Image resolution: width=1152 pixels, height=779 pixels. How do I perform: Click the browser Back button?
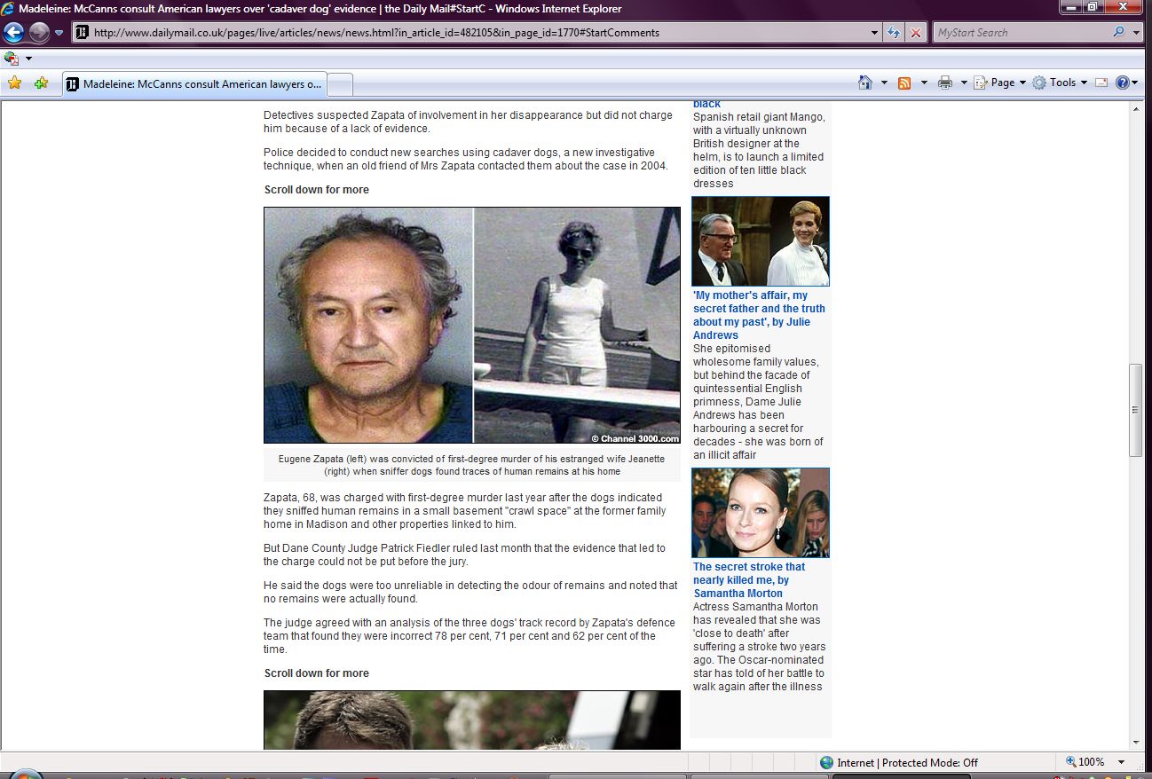coord(13,33)
